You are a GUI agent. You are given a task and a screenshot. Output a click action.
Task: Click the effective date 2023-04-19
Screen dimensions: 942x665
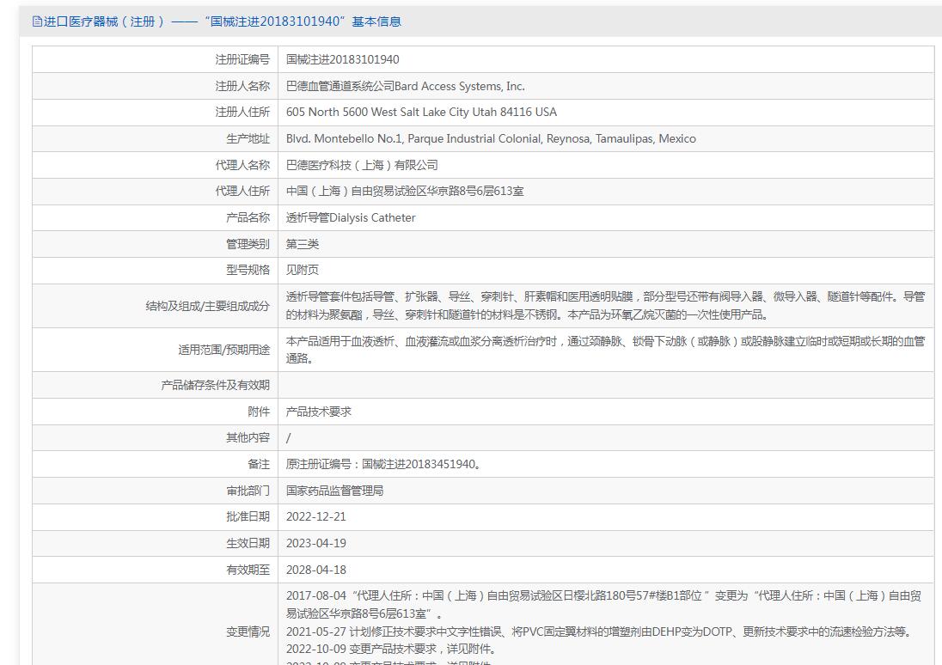pyautogui.click(x=316, y=543)
